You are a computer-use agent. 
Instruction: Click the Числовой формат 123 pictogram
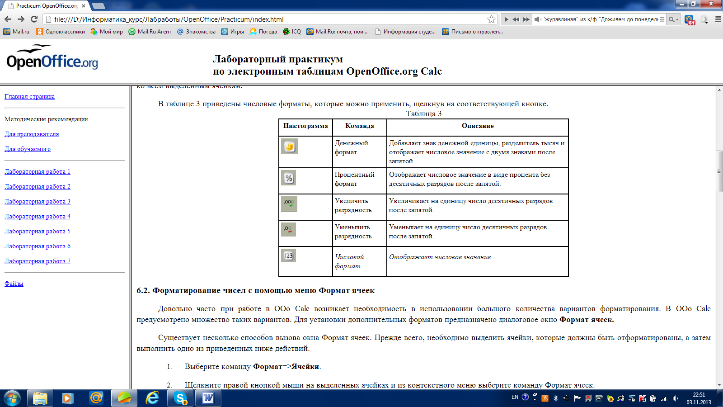288,256
